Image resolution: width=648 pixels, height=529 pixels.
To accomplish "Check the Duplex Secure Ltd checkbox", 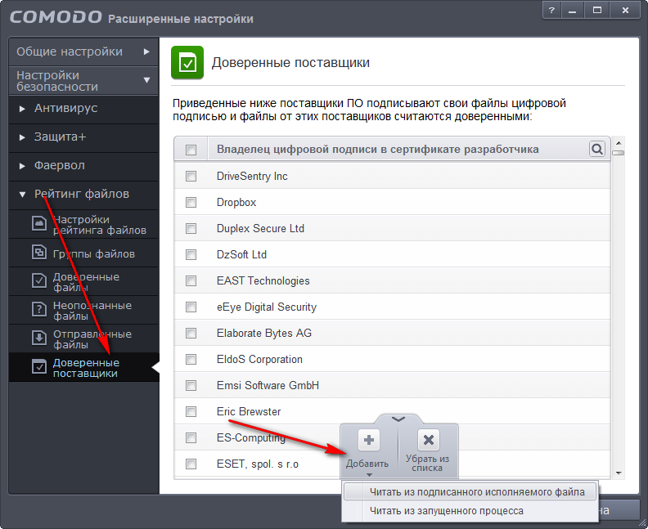I will coord(191,228).
